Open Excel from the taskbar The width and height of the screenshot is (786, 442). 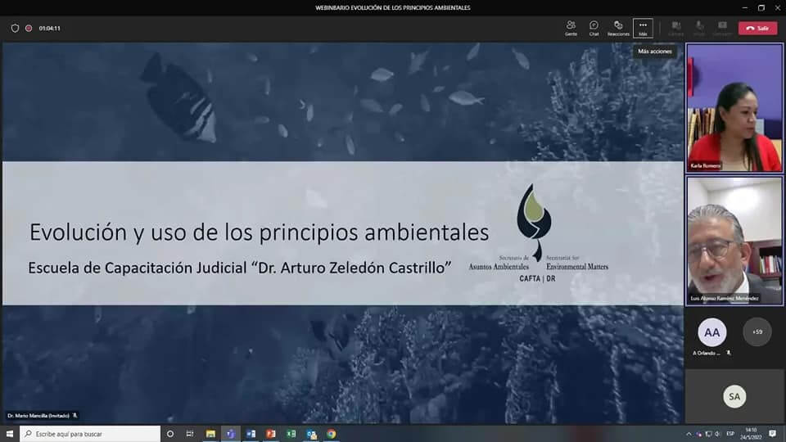pyautogui.click(x=291, y=434)
